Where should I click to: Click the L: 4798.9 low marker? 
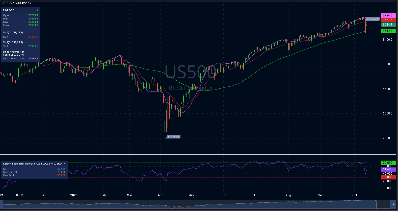pos(173,137)
